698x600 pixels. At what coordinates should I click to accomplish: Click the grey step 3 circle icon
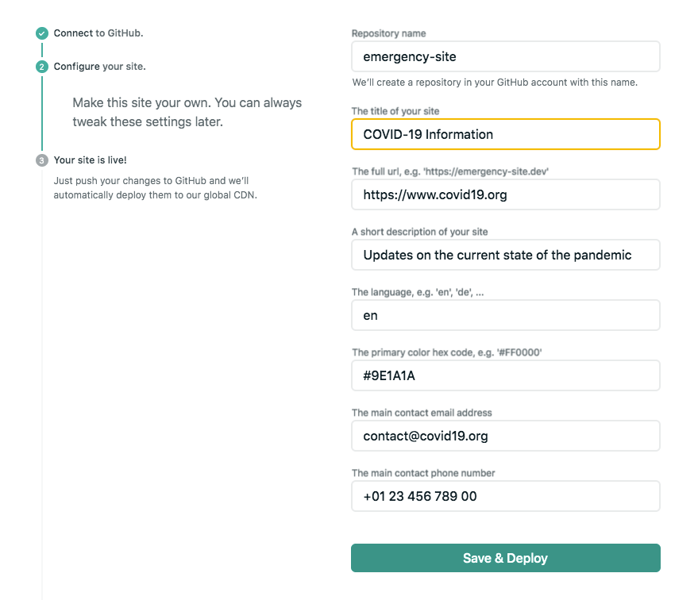[42, 160]
